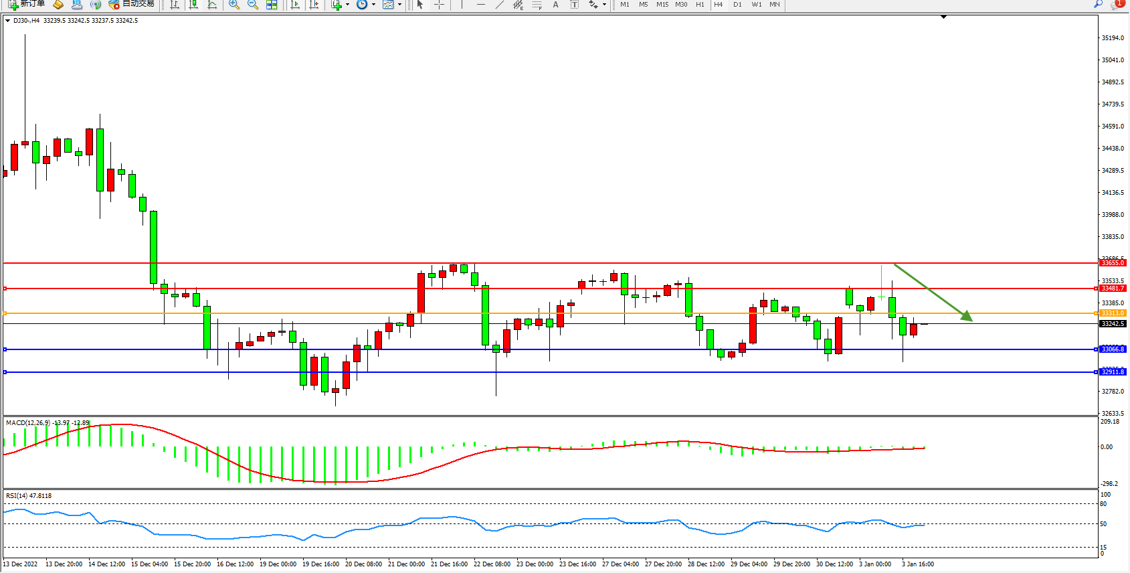The image size is (1130, 573).
Task: Toggle the chart Auto Scroll button
Action: click(294, 5)
